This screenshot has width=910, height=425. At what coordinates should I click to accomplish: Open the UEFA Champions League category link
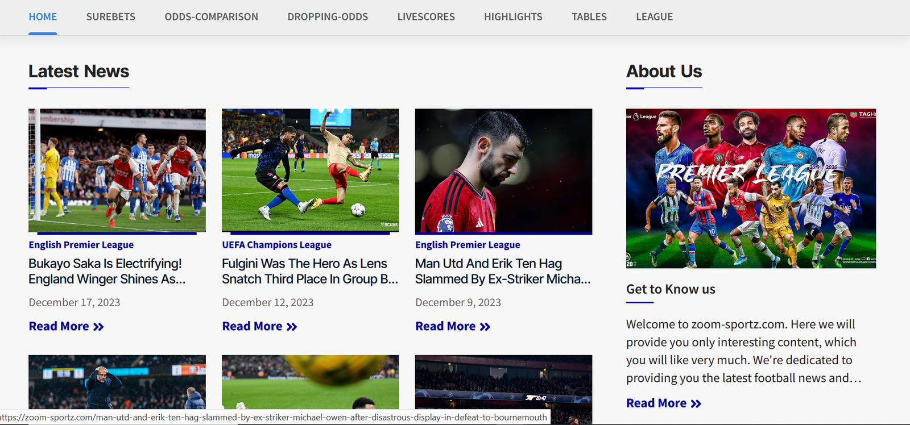click(276, 245)
